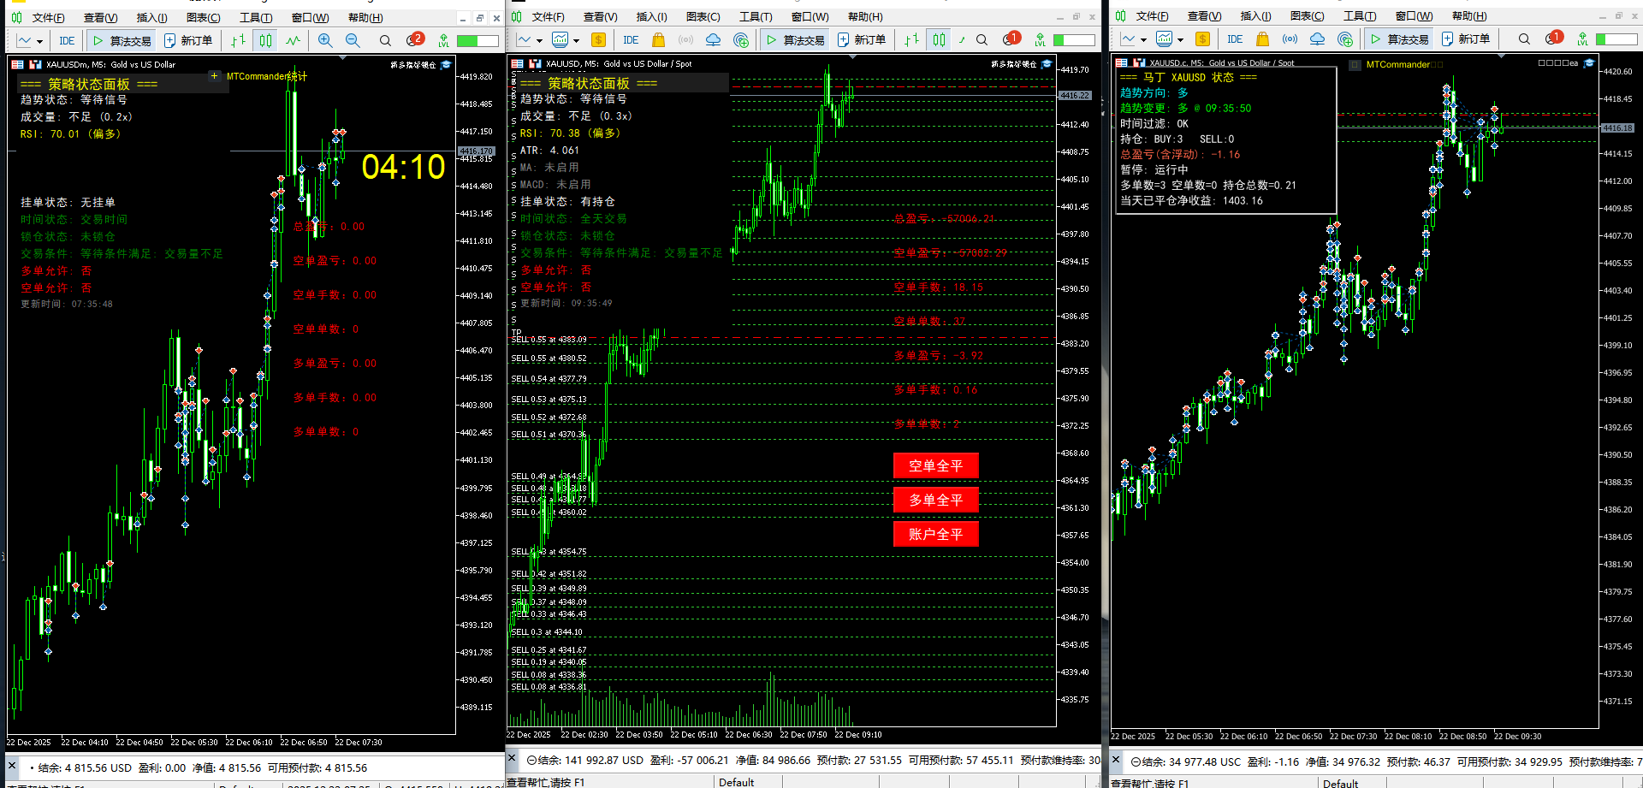The image size is (1643, 788).
Task: Toggle the square box beside MTCommander in right chart
Action: coord(1355,65)
